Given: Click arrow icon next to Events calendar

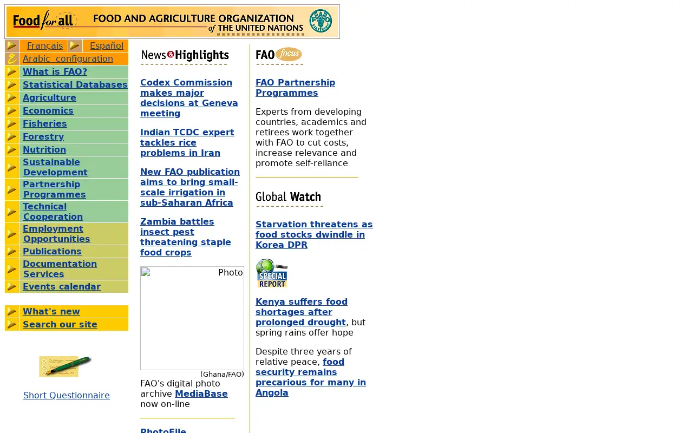Looking at the screenshot, I should [x=12, y=287].
